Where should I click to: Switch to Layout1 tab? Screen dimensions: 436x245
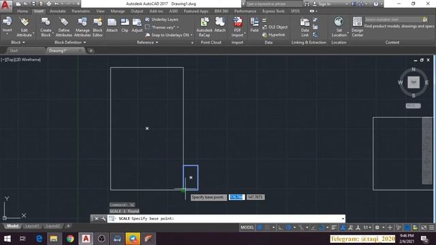point(32,226)
